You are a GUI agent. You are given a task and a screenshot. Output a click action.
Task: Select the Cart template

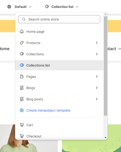click(x=59, y=125)
